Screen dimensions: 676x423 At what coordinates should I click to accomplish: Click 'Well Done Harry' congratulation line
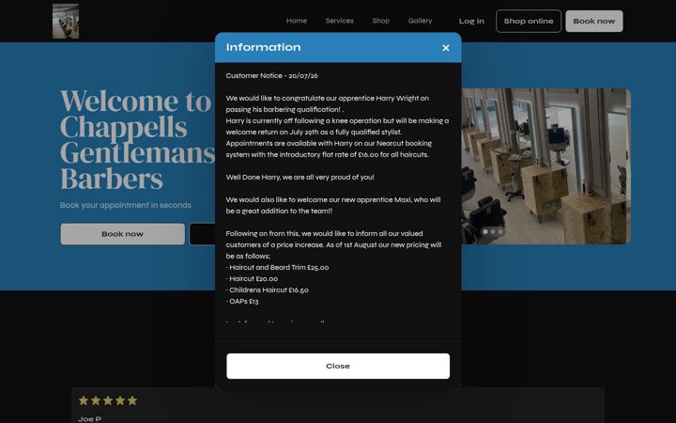[300, 178]
